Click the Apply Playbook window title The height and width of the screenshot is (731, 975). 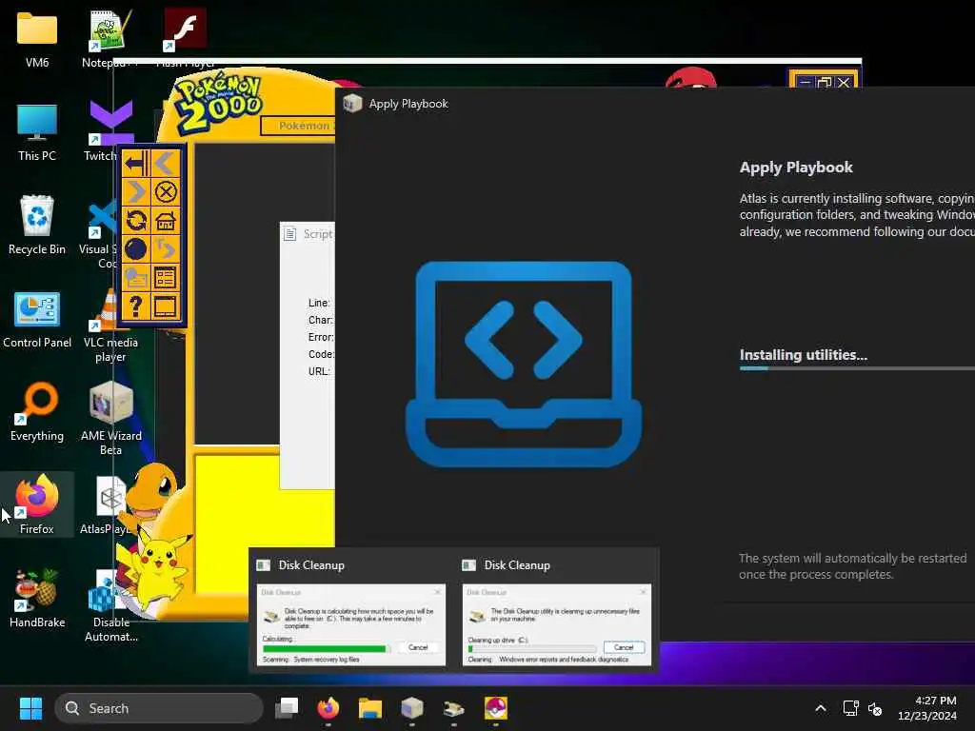click(x=408, y=104)
